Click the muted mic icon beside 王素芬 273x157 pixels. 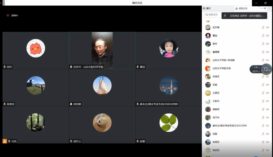(263, 93)
